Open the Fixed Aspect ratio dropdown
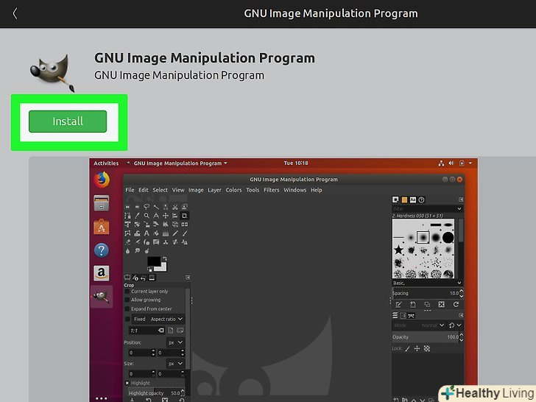Image resolution: width=536 pixels, height=402 pixels. pyautogui.click(x=158, y=320)
